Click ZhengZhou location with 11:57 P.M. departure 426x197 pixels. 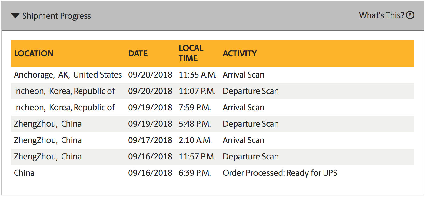click(48, 157)
